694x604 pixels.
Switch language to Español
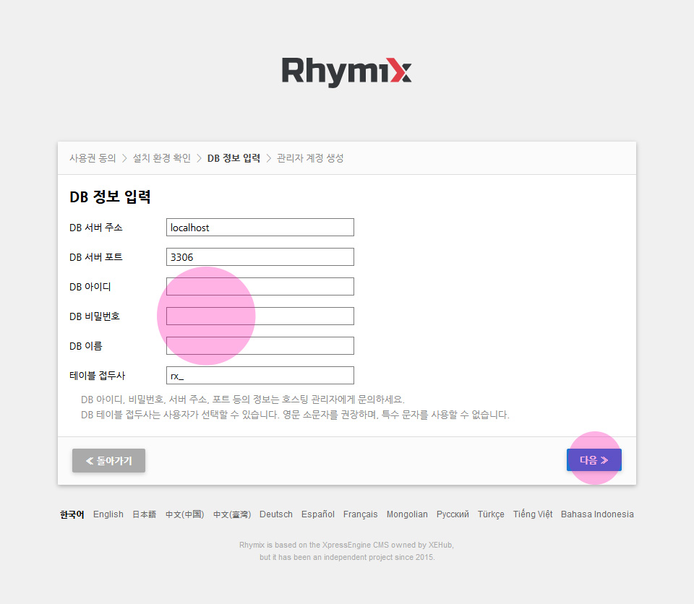[x=318, y=514]
